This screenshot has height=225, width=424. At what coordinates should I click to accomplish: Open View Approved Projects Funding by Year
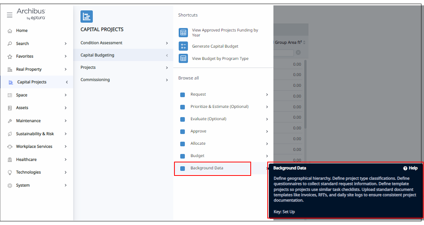225,33
